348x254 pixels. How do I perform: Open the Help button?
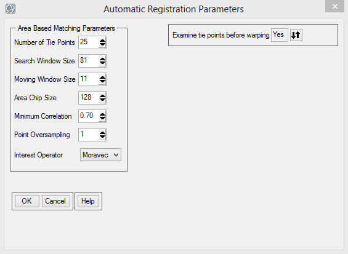(x=88, y=201)
